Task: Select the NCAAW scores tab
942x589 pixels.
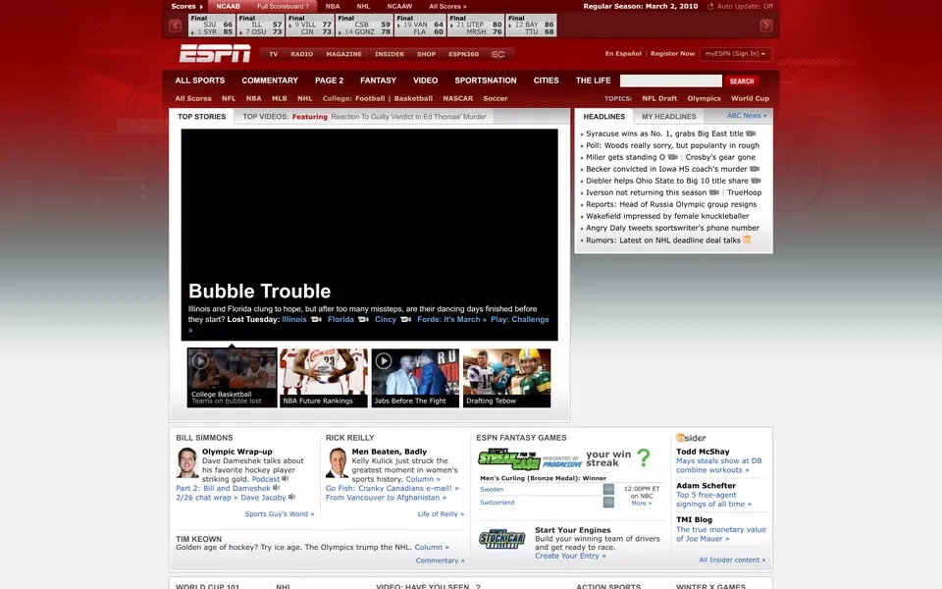Action: click(x=399, y=6)
